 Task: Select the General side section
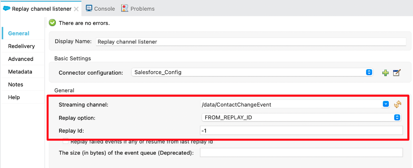coord(19,34)
